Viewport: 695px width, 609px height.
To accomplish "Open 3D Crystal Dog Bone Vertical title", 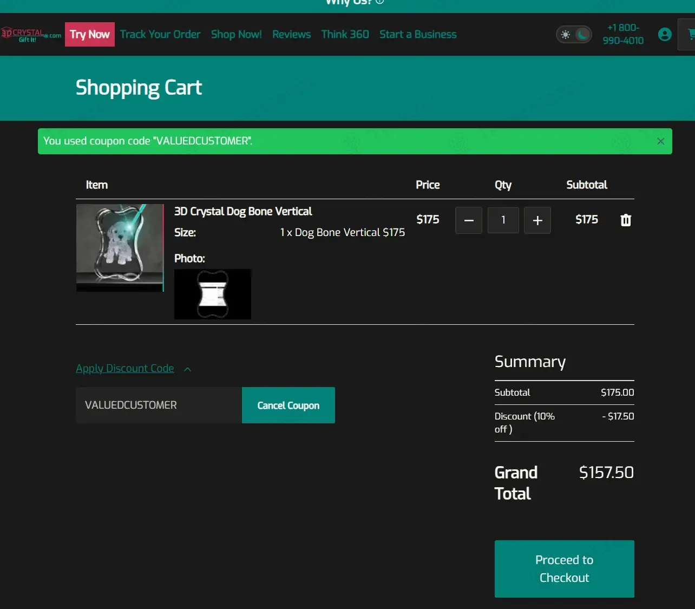I will (243, 211).
